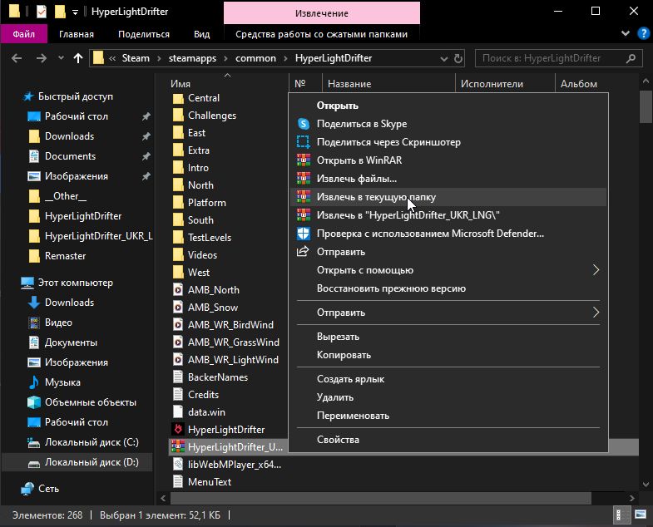Image resolution: width=653 pixels, height=527 pixels.
Task: Click the Skype icon in context menu
Action: pos(303,124)
